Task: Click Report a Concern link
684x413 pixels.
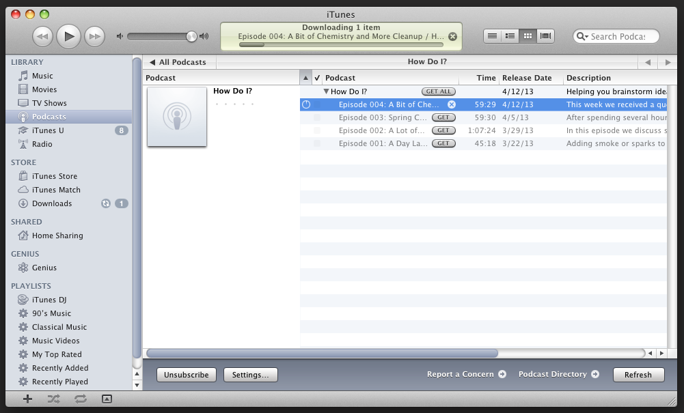Action: 466,374
